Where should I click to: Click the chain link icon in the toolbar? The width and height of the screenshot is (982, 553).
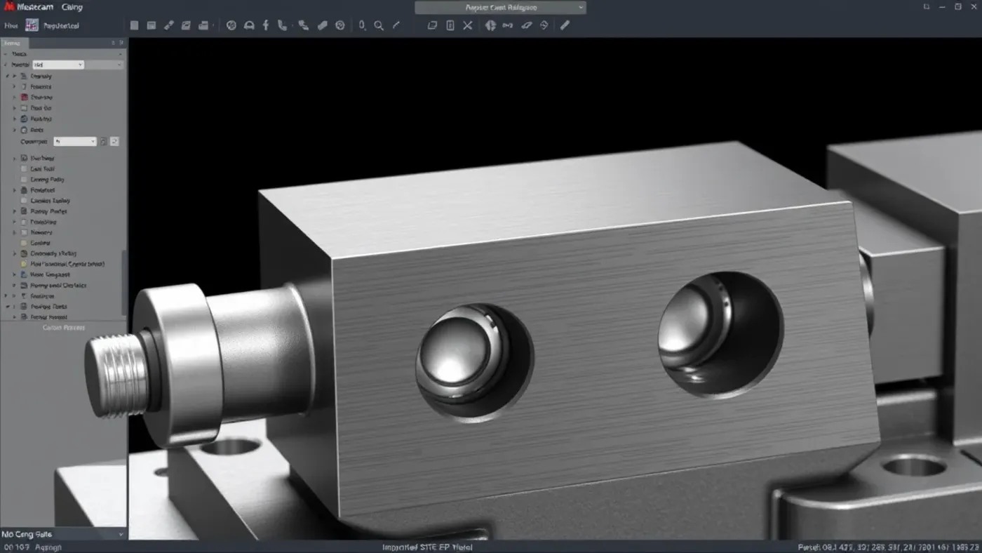coord(508,25)
